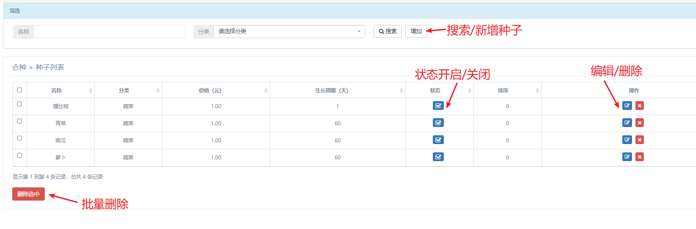Check the box for 青菜 row
Image resolution: width=696 pixels, height=229 pixels.
tap(19, 121)
